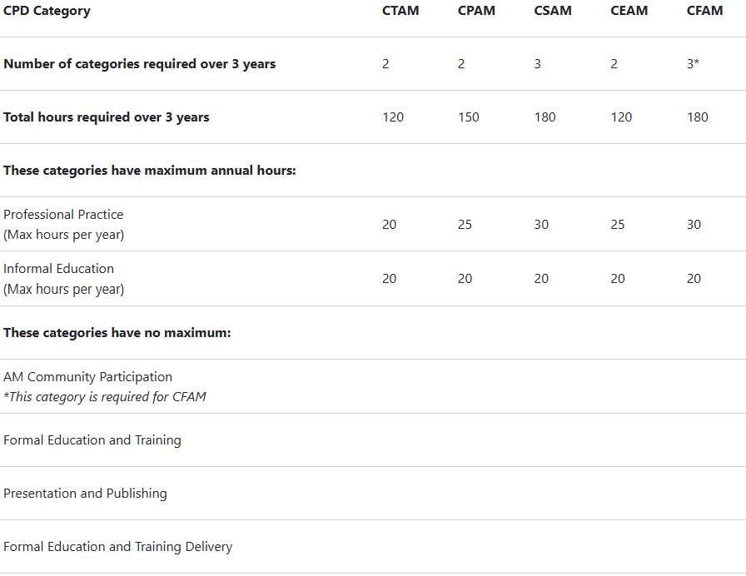This screenshot has width=746, height=576.
Task: Select CEAM value for number of categories required
Action: 614,64
